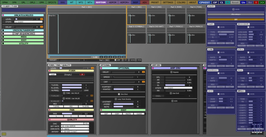Open INTERP dropdown showing Linear

tap(75, 132)
